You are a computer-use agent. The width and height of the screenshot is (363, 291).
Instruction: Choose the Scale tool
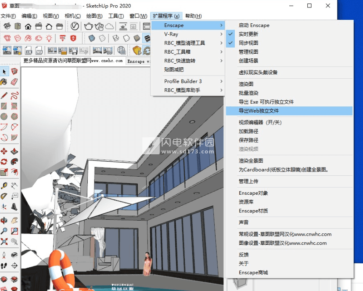(x=4, y=172)
